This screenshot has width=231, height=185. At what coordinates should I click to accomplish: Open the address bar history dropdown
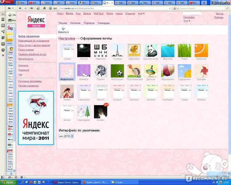170,8
